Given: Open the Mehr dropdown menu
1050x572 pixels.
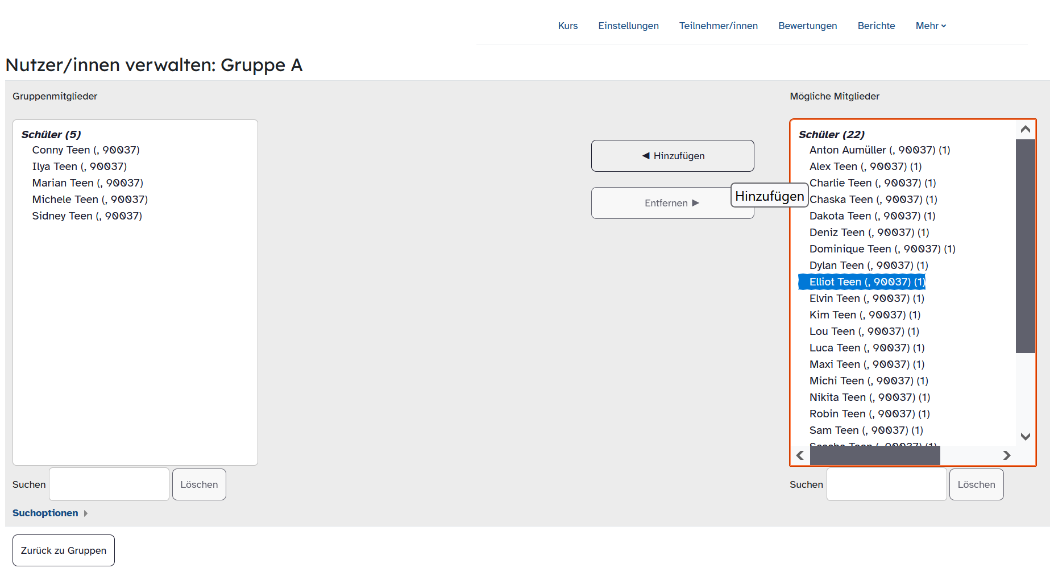Looking at the screenshot, I should click(x=930, y=26).
